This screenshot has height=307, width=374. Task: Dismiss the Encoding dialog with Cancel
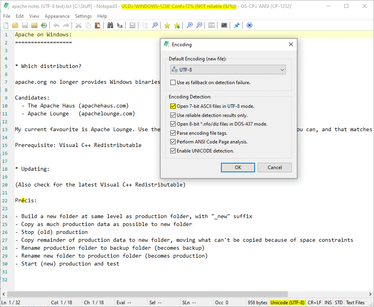(x=274, y=167)
